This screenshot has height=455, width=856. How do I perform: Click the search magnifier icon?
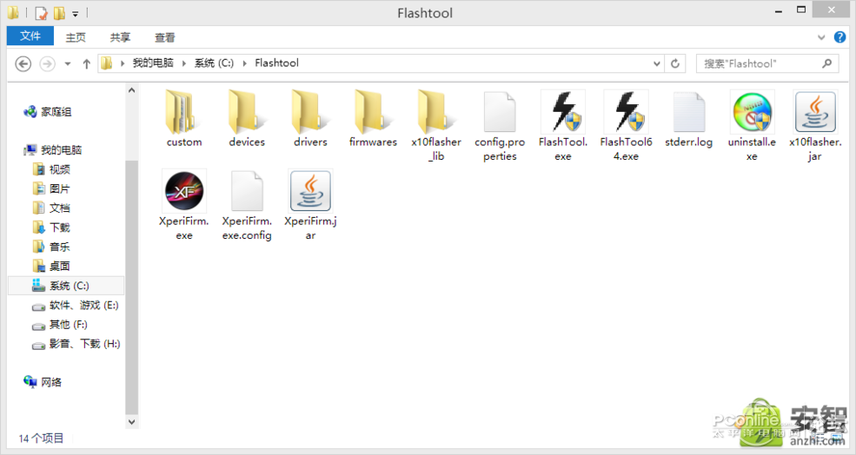pyautogui.click(x=827, y=63)
